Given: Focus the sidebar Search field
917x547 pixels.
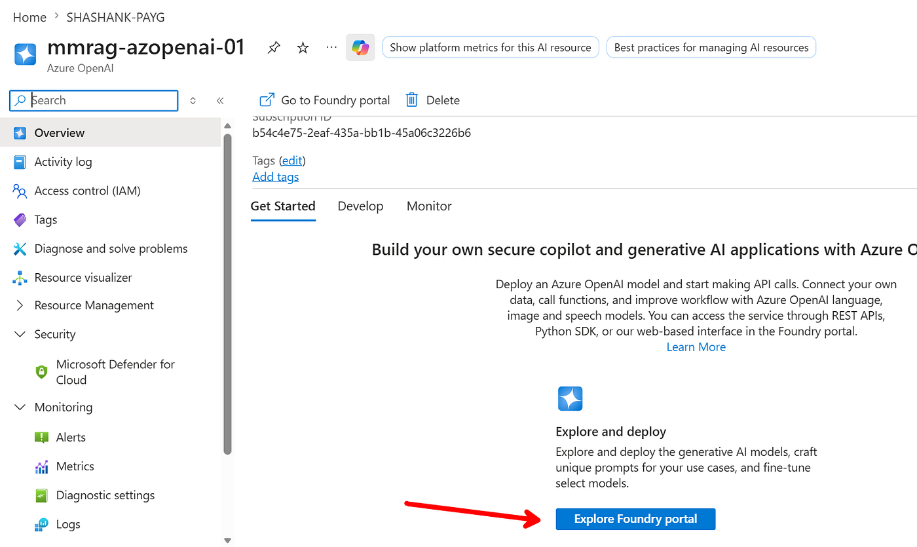Looking at the screenshot, I should click(x=94, y=100).
